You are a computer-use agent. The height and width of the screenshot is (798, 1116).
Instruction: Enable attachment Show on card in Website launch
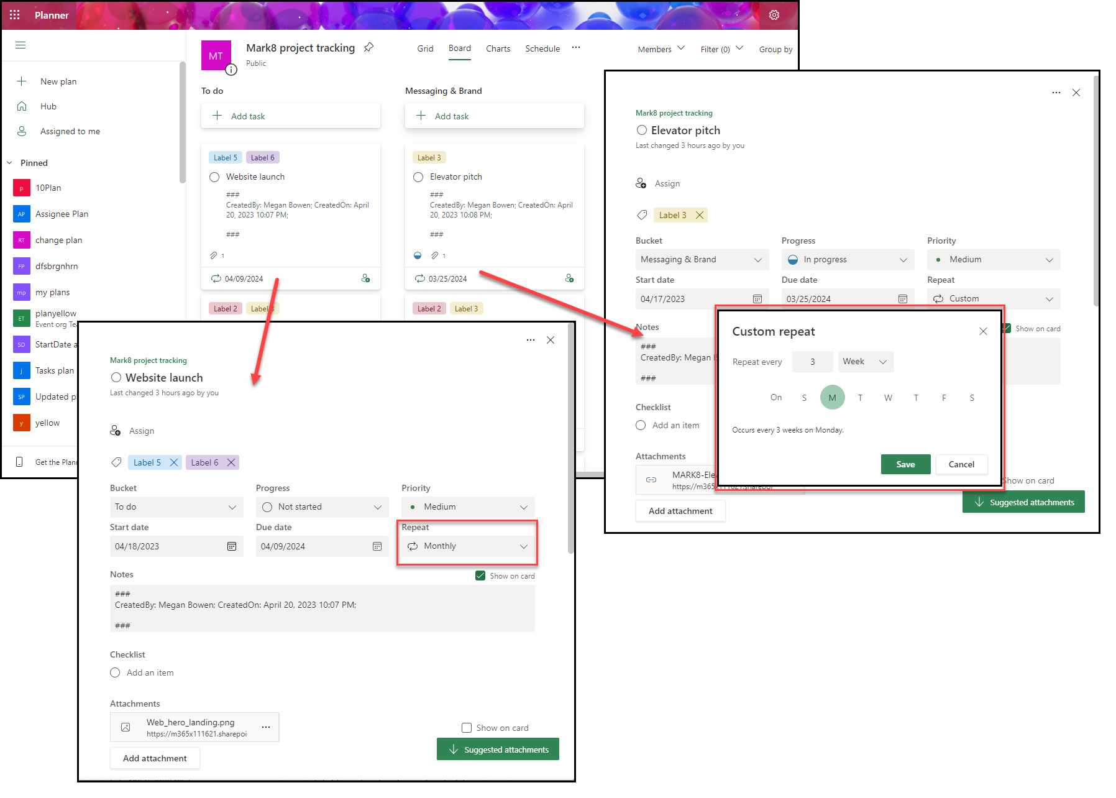tap(467, 728)
